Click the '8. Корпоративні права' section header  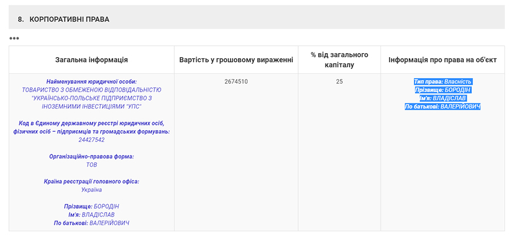pos(64,19)
